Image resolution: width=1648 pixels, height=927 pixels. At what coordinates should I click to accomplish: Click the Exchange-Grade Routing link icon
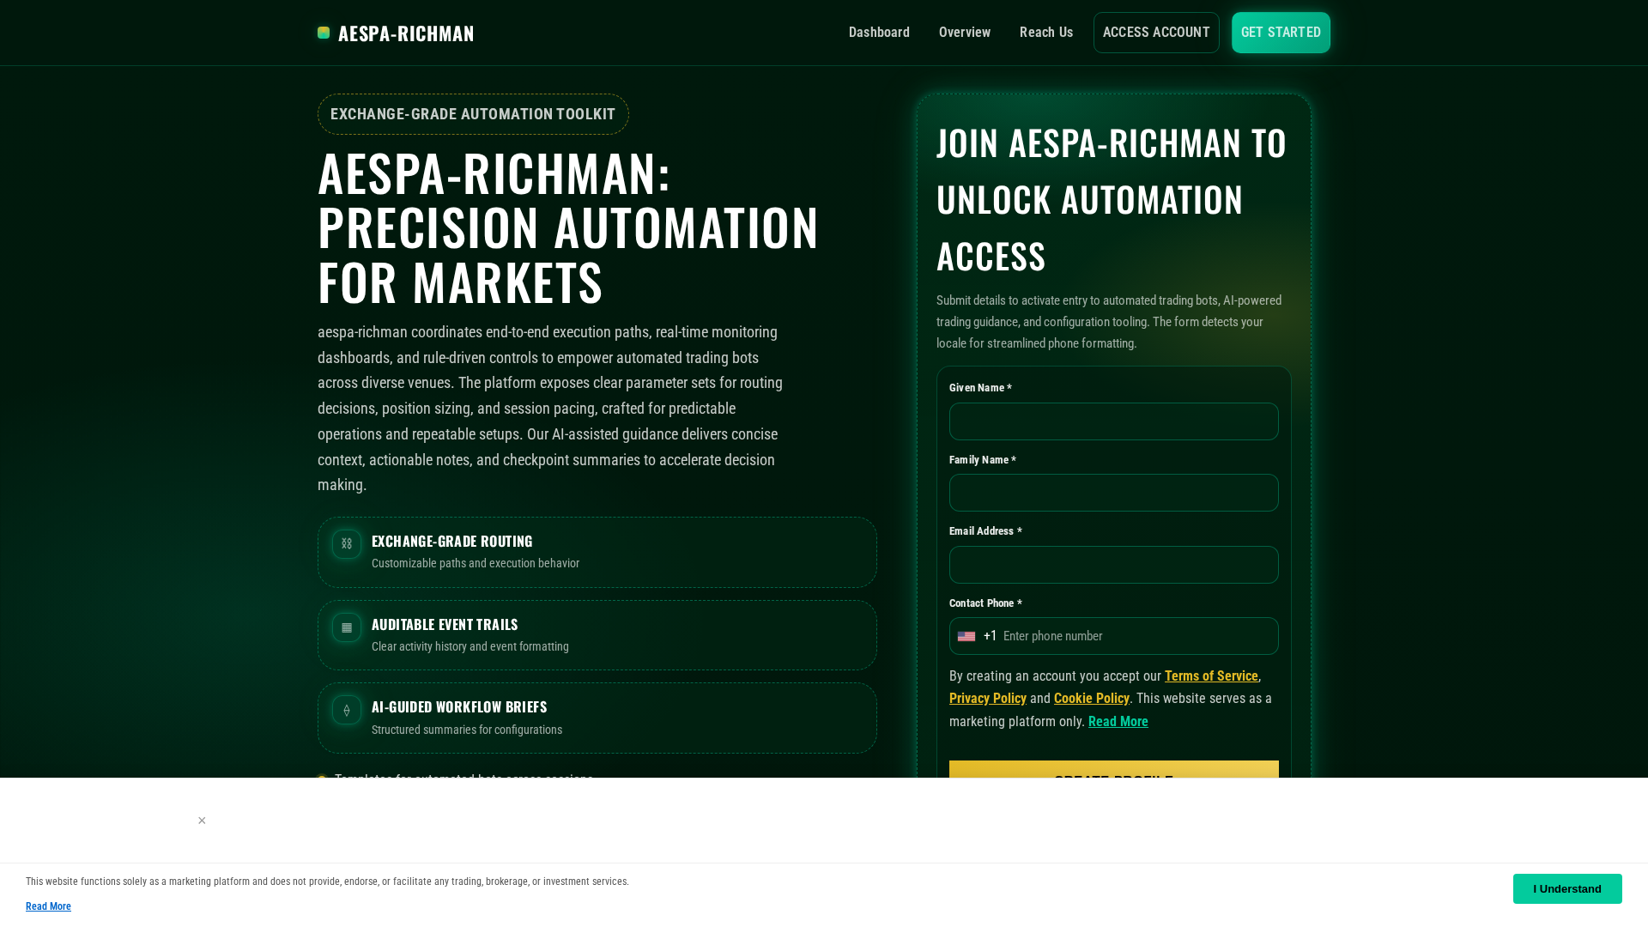pyautogui.click(x=347, y=544)
